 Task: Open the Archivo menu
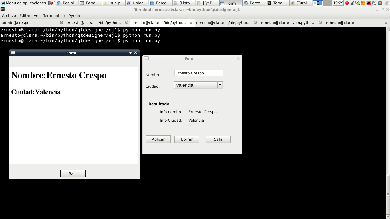point(9,15)
